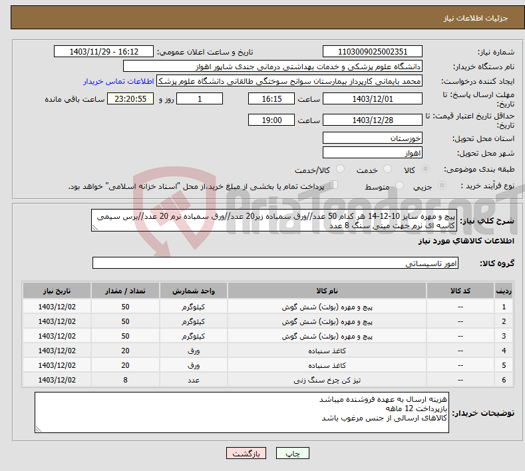Click the price validity date 1403/12/28
The image size is (525, 471).
373,120
